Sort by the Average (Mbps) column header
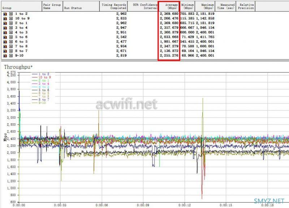The width and height of the screenshot is (289, 208). pos(169,6)
